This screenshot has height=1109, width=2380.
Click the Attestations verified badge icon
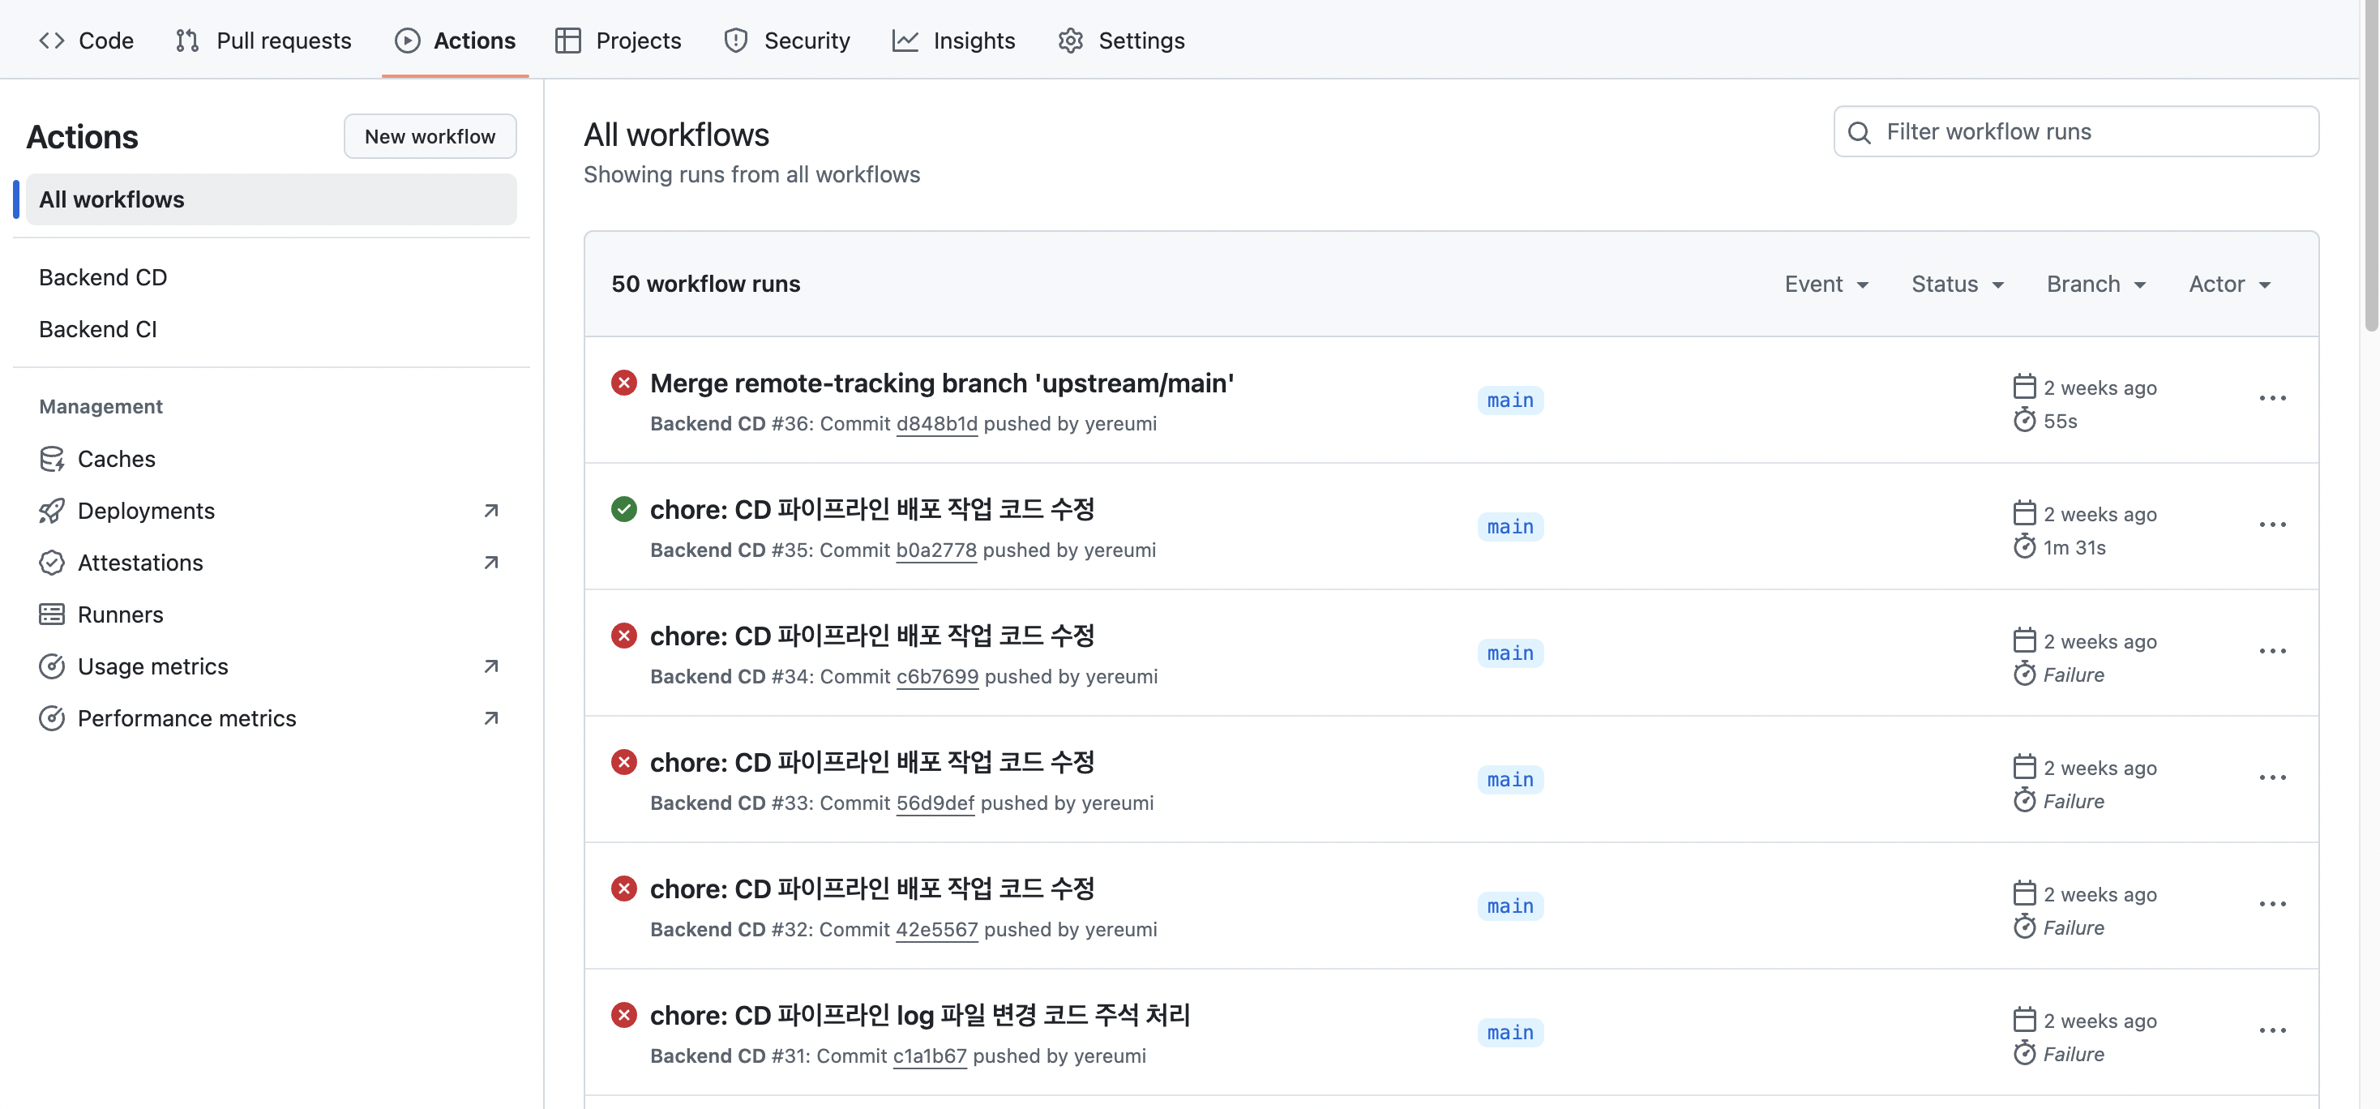tap(52, 563)
